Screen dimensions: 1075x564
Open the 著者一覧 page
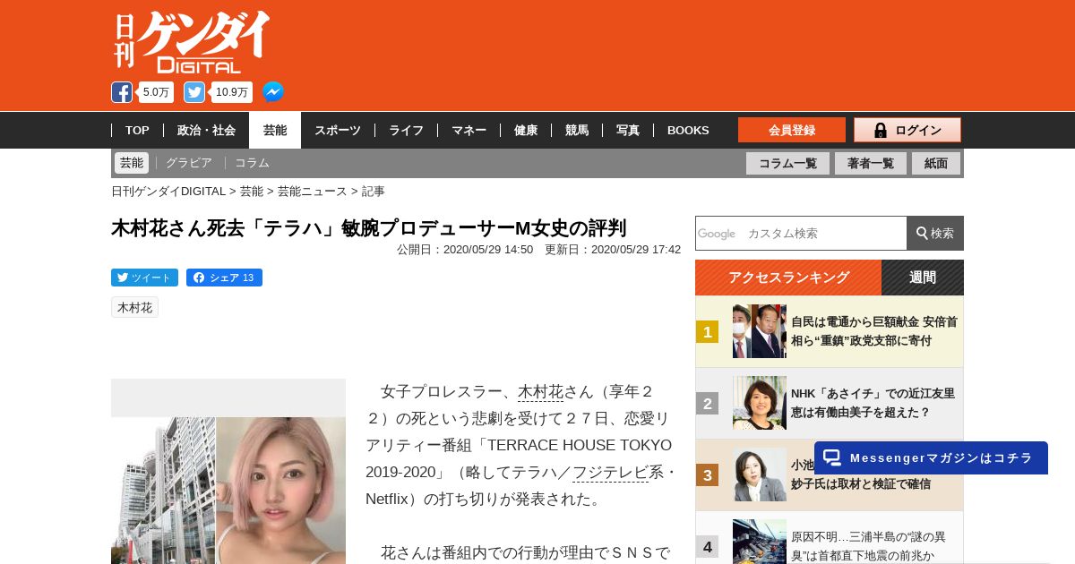tap(871, 163)
